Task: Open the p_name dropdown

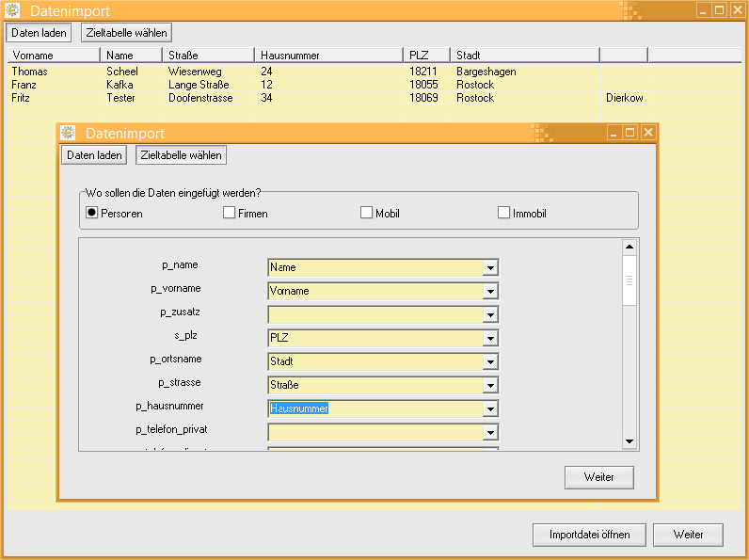Action: (489, 268)
